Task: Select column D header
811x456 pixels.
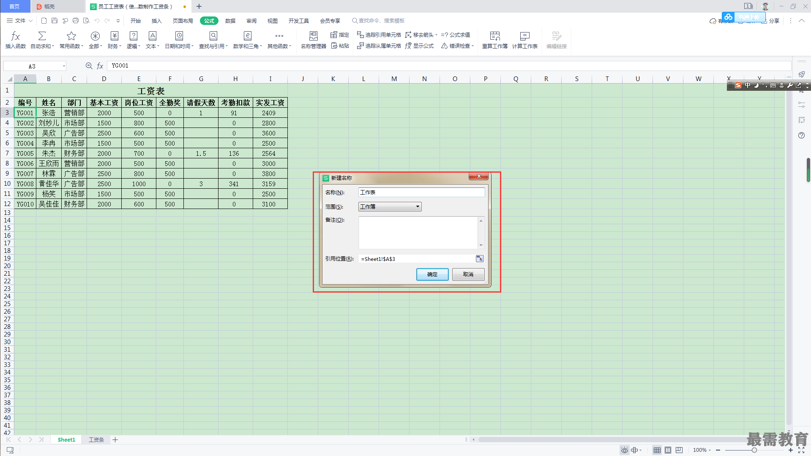Action: pyautogui.click(x=104, y=79)
